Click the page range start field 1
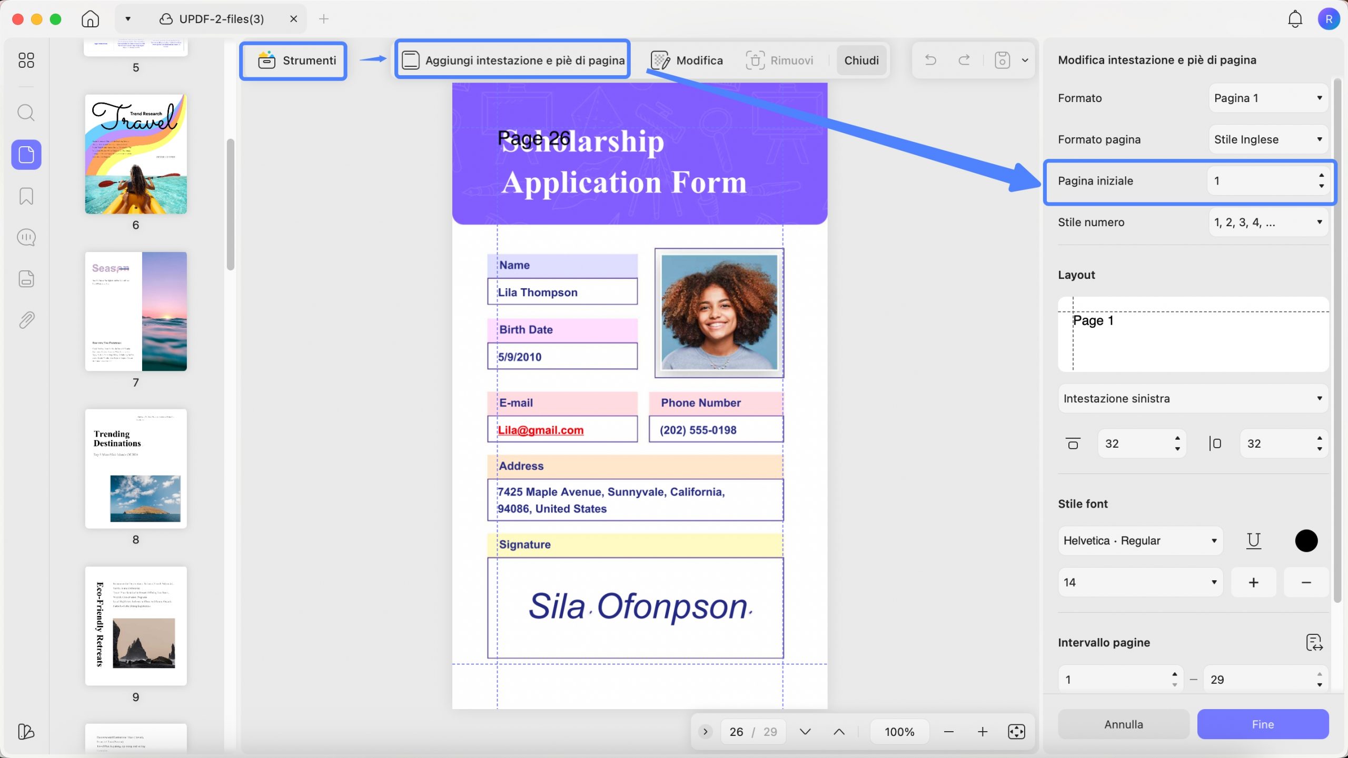Viewport: 1348px width, 758px height. pyautogui.click(x=1121, y=679)
